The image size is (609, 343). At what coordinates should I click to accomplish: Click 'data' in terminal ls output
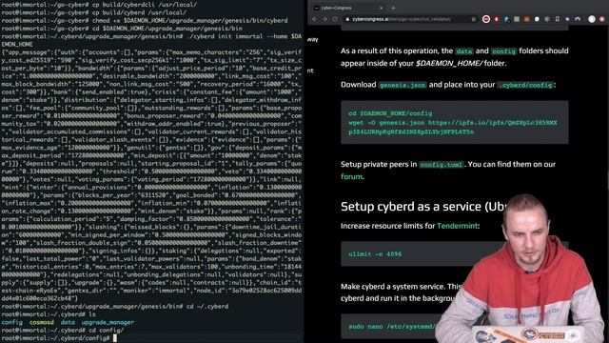(x=68, y=322)
